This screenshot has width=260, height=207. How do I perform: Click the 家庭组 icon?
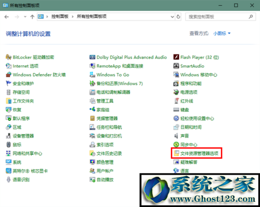[92, 110]
